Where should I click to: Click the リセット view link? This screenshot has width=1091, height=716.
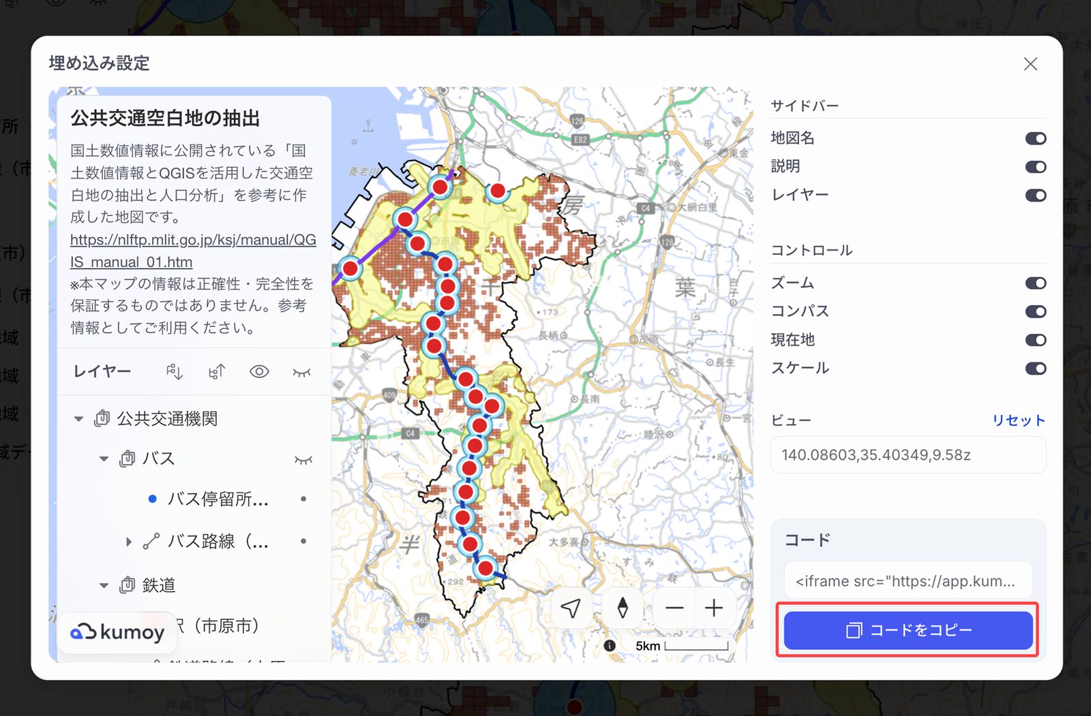tap(1019, 420)
